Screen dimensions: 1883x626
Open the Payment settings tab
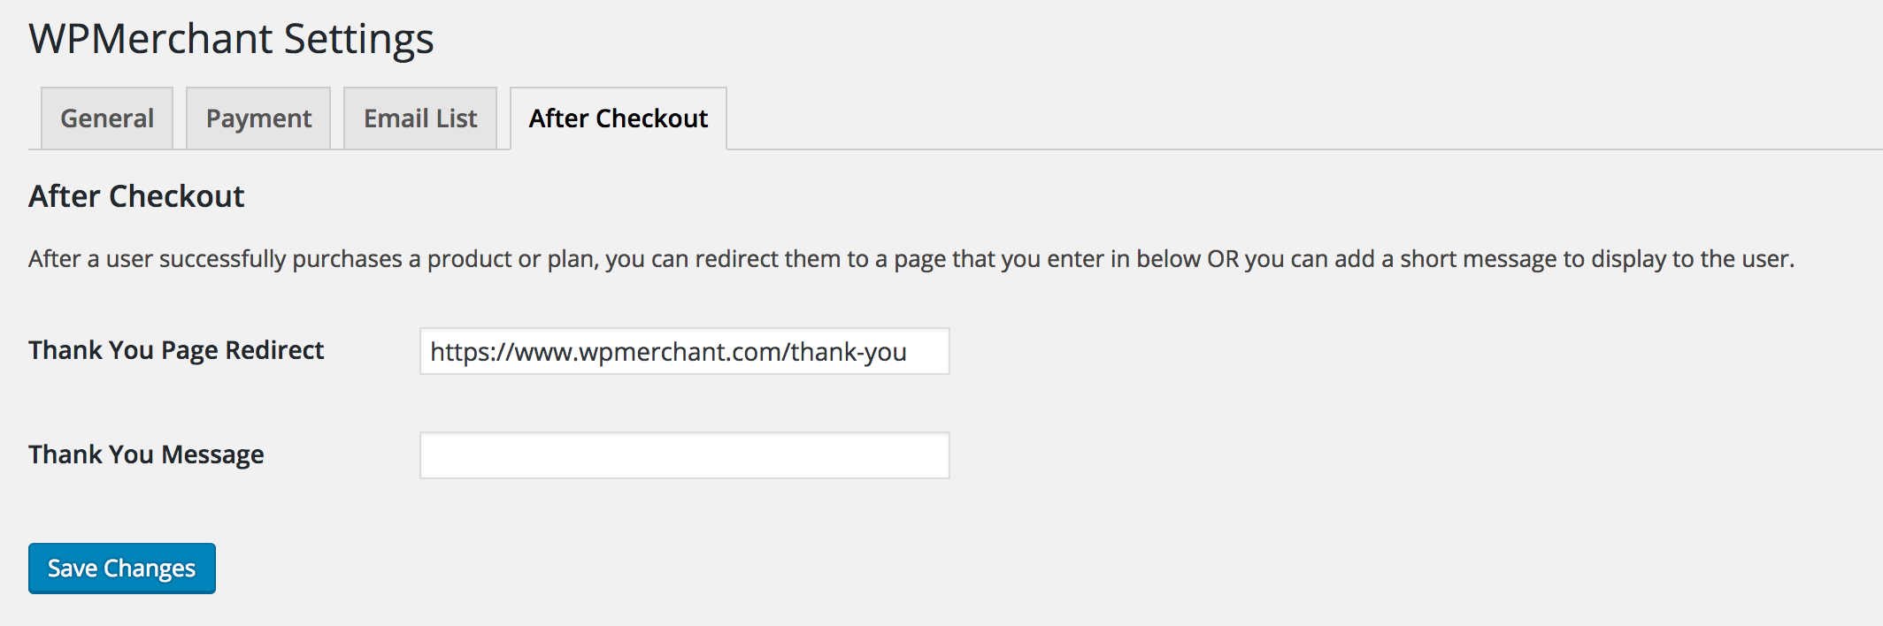point(258,118)
